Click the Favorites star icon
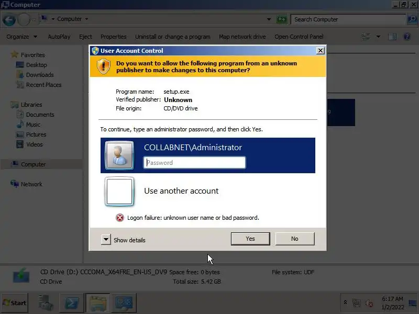Viewport: 419px width, 314px height. coord(15,54)
